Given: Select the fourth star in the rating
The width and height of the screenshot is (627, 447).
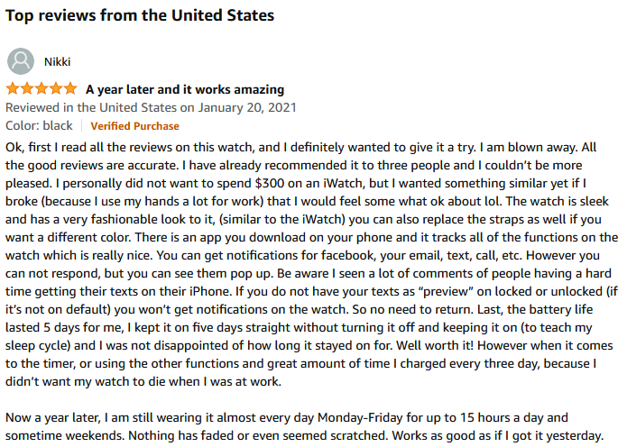Looking at the screenshot, I should (56, 88).
